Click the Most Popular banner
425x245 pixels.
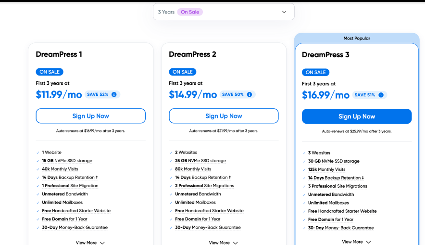tap(357, 38)
